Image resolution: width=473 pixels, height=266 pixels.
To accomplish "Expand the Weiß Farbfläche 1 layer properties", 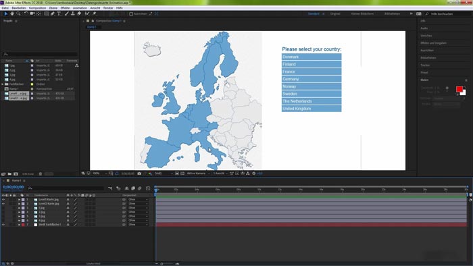I will coord(19,225).
